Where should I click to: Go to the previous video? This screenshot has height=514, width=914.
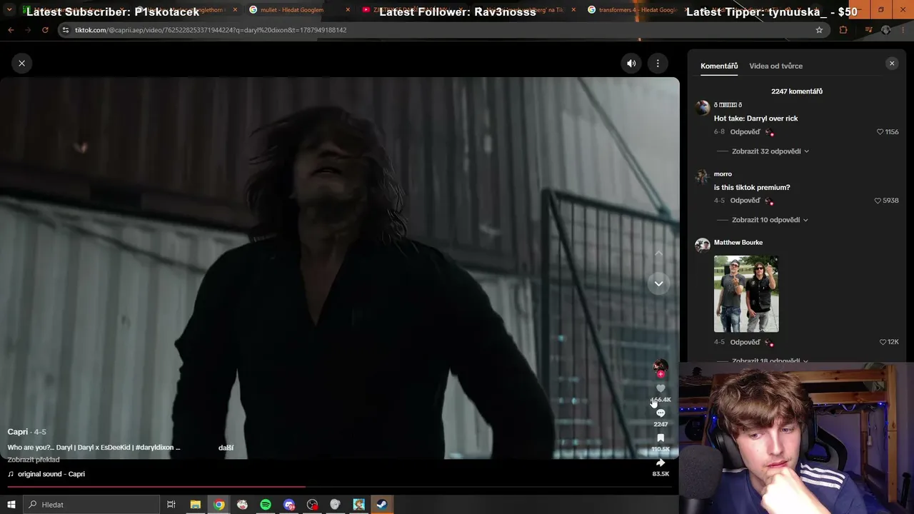pos(659,253)
